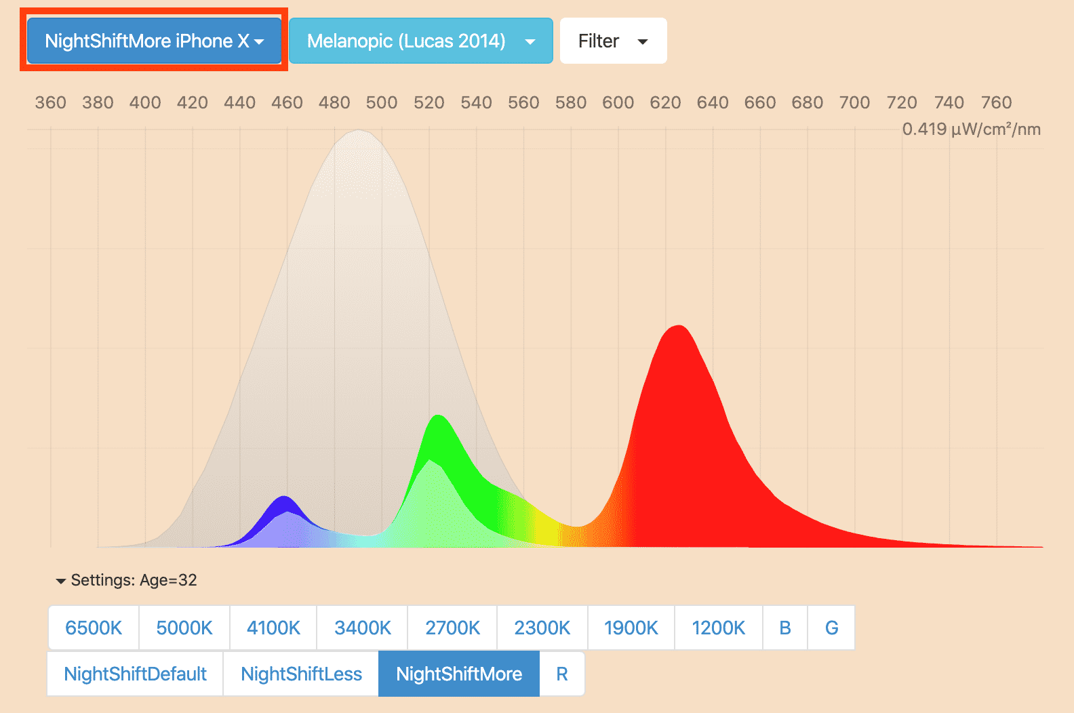
Task: Click the 0.419 µW/cm²/nm scale label
Action: tap(971, 129)
